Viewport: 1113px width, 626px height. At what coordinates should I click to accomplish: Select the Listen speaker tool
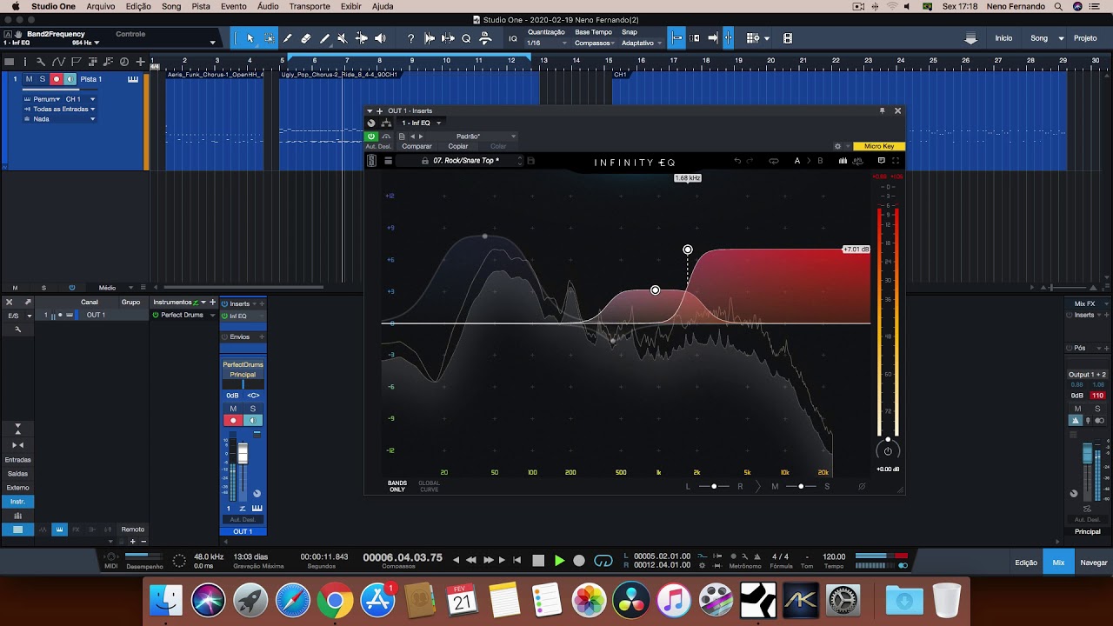point(380,38)
